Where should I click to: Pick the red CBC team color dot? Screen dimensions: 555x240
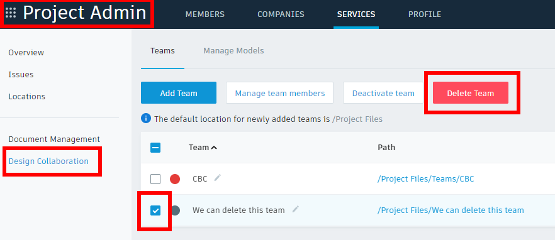(175, 179)
